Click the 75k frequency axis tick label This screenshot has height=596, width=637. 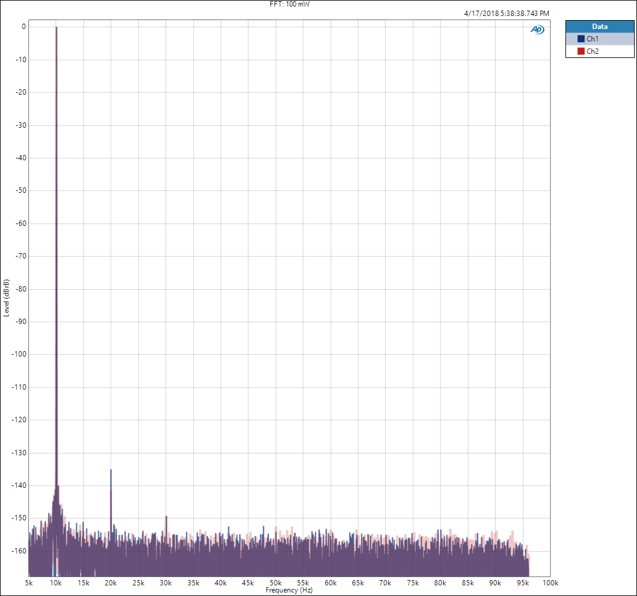tap(413, 583)
